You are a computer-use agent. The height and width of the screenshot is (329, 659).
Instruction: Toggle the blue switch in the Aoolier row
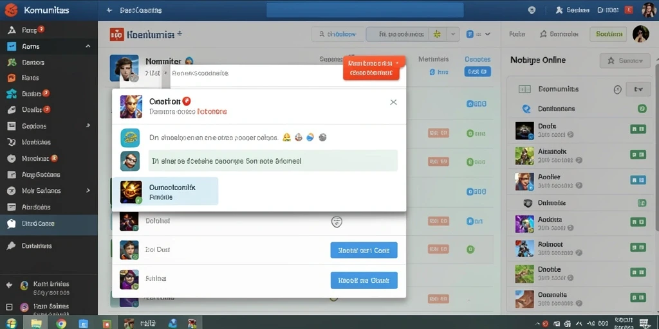(x=638, y=180)
